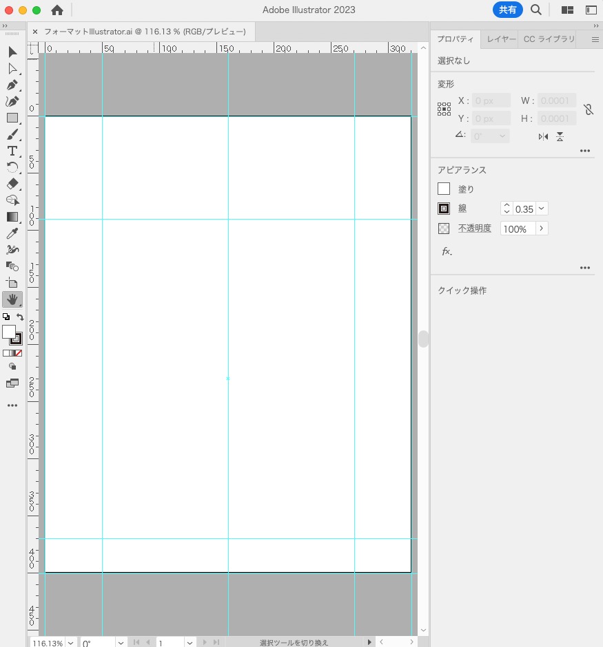The height and width of the screenshot is (647, 603).
Task: Change drawing mode in toolbar
Action: pos(12,366)
